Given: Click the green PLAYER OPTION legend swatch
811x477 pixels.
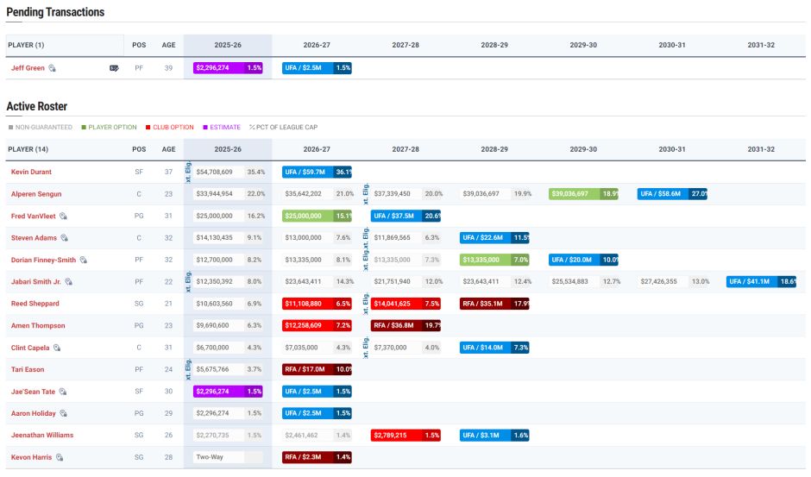Looking at the screenshot, I should (x=84, y=128).
